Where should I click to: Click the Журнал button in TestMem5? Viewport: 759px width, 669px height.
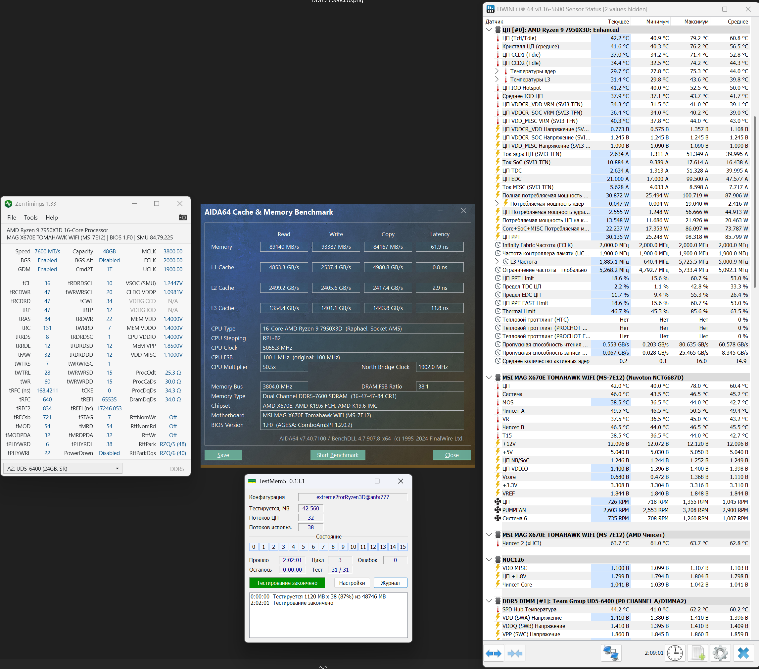coord(390,583)
